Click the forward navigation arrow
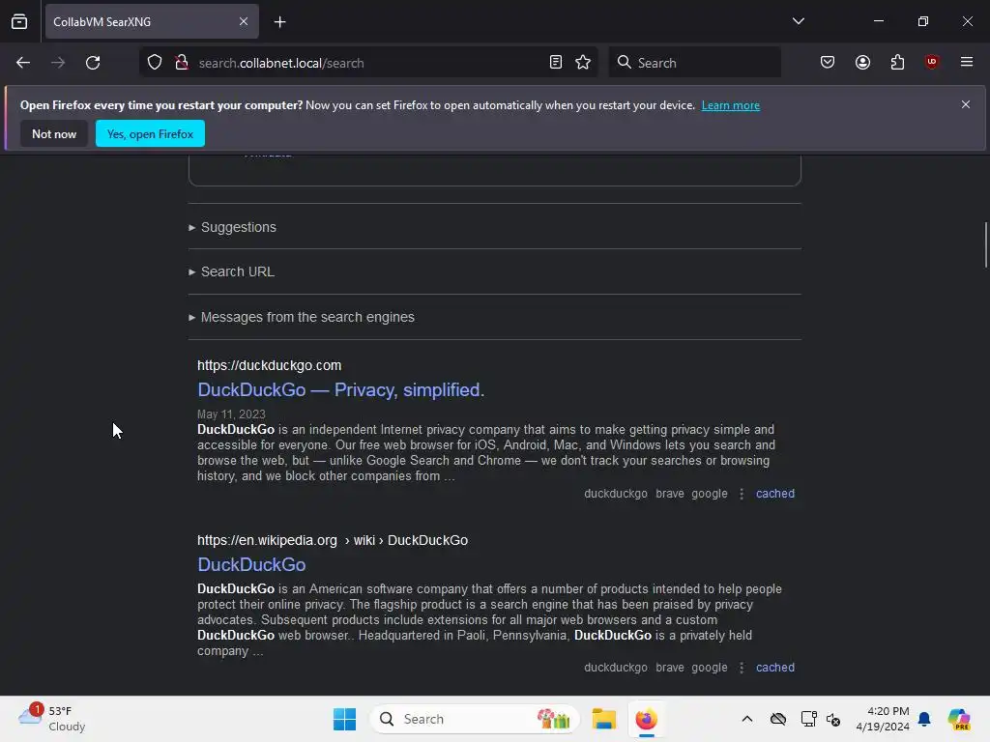The image size is (990, 742). click(x=58, y=63)
